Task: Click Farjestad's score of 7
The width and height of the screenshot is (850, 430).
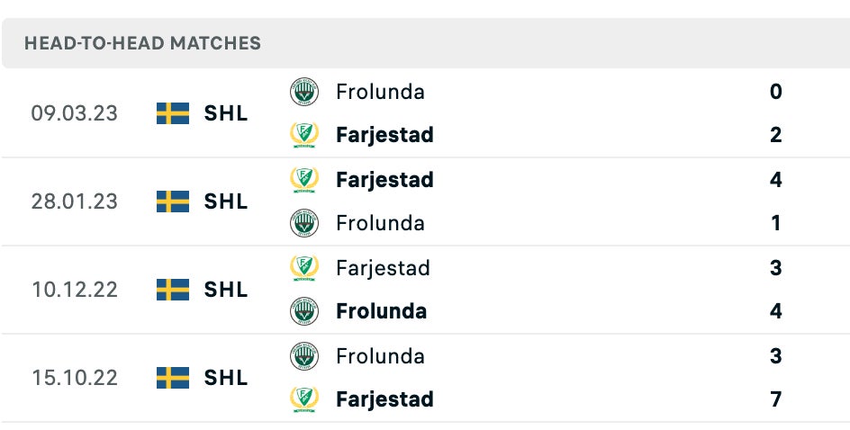Action: 776,399
